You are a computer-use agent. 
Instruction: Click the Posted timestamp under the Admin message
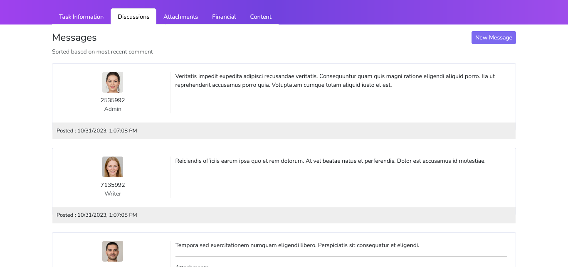(x=97, y=131)
